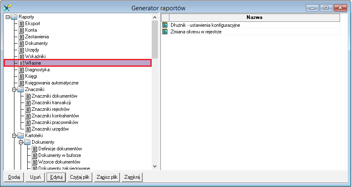Select the Wskaźniki tree item

(35, 56)
